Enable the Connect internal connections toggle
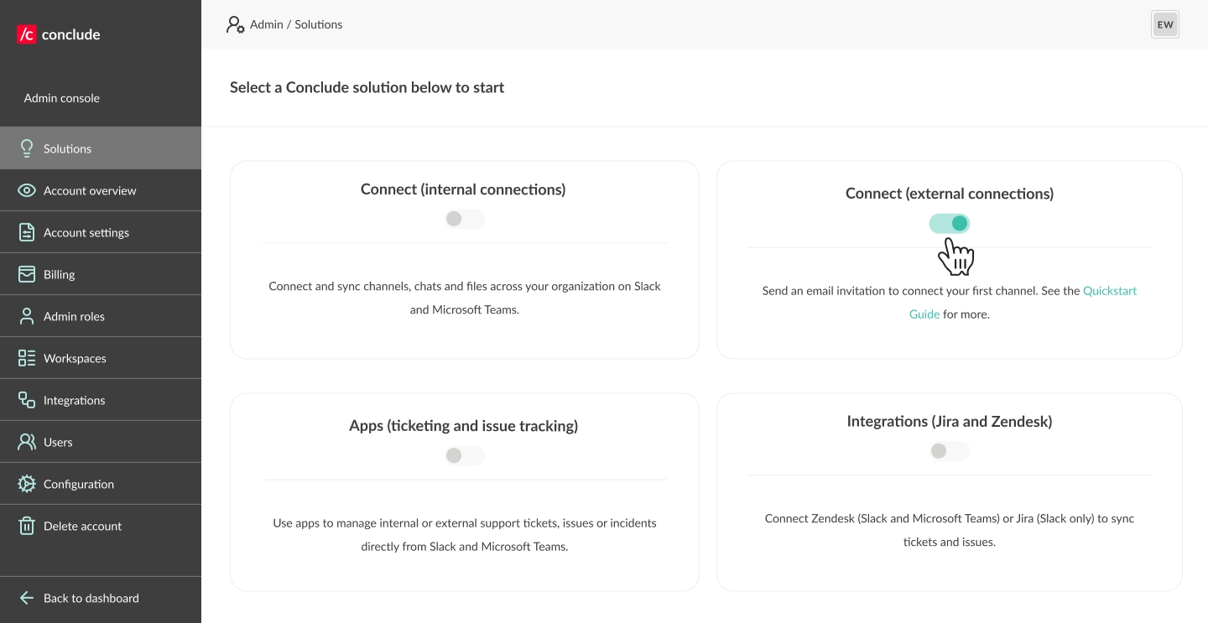Viewport: 1208px width, 623px height. point(465,219)
